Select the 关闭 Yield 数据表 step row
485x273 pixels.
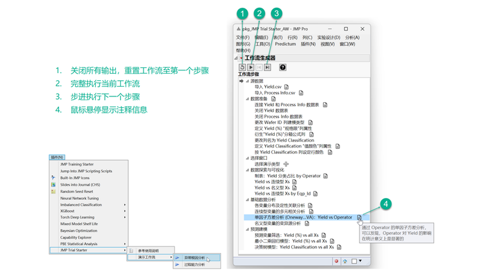pyautogui.click(x=271, y=111)
